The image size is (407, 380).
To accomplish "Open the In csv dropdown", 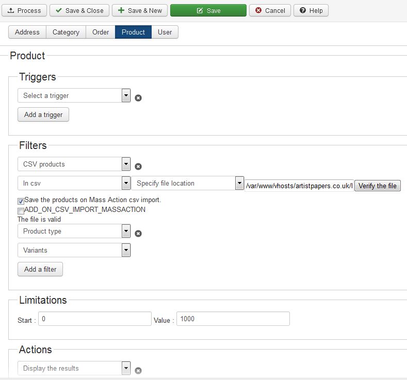I will click(x=74, y=183).
